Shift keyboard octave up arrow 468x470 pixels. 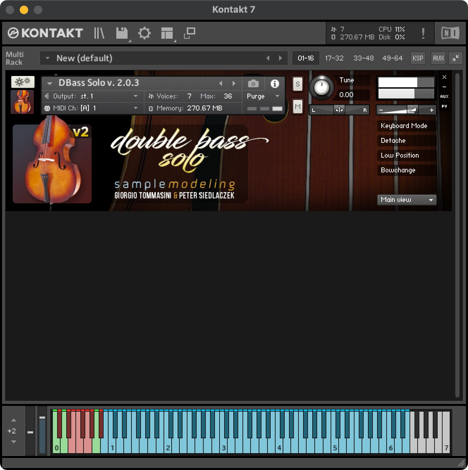point(13,420)
